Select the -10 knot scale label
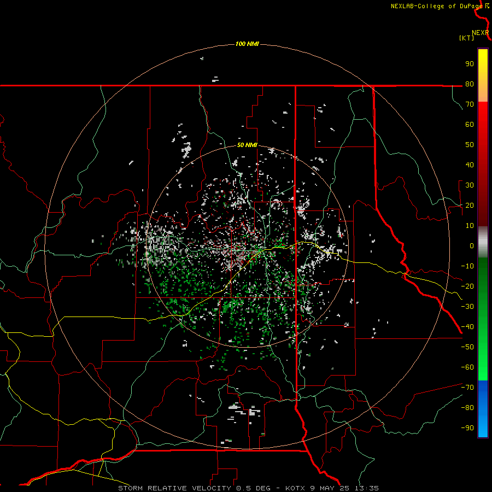The image size is (492, 492). 467,266
